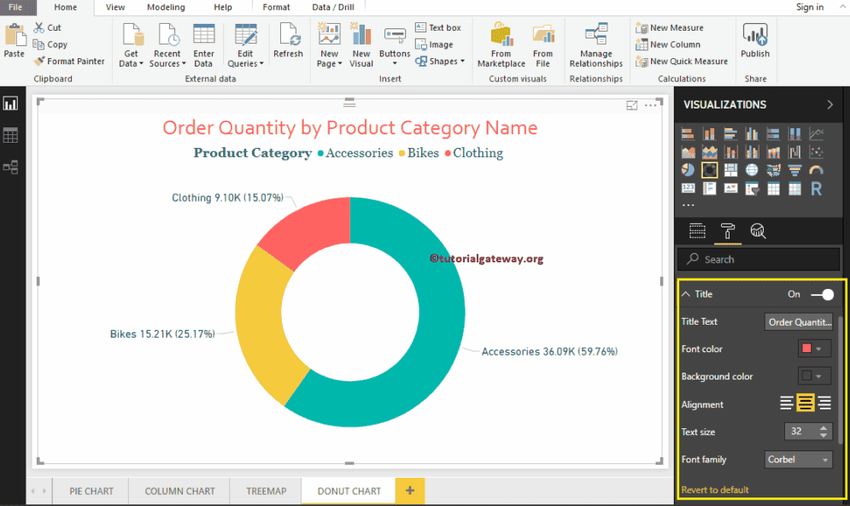Viewport: 850px width, 506px height.
Task: Switch to the Analytics magnifier icon
Action: point(758,231)
